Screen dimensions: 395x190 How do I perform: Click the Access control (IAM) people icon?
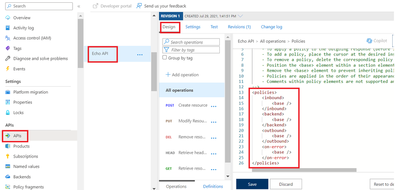point(8,38)
